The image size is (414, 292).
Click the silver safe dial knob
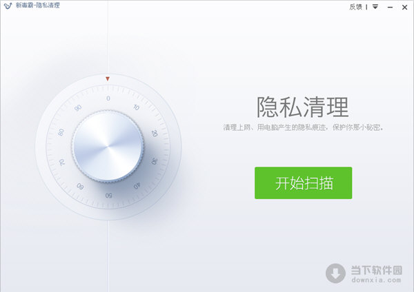[x=108, y=147]
